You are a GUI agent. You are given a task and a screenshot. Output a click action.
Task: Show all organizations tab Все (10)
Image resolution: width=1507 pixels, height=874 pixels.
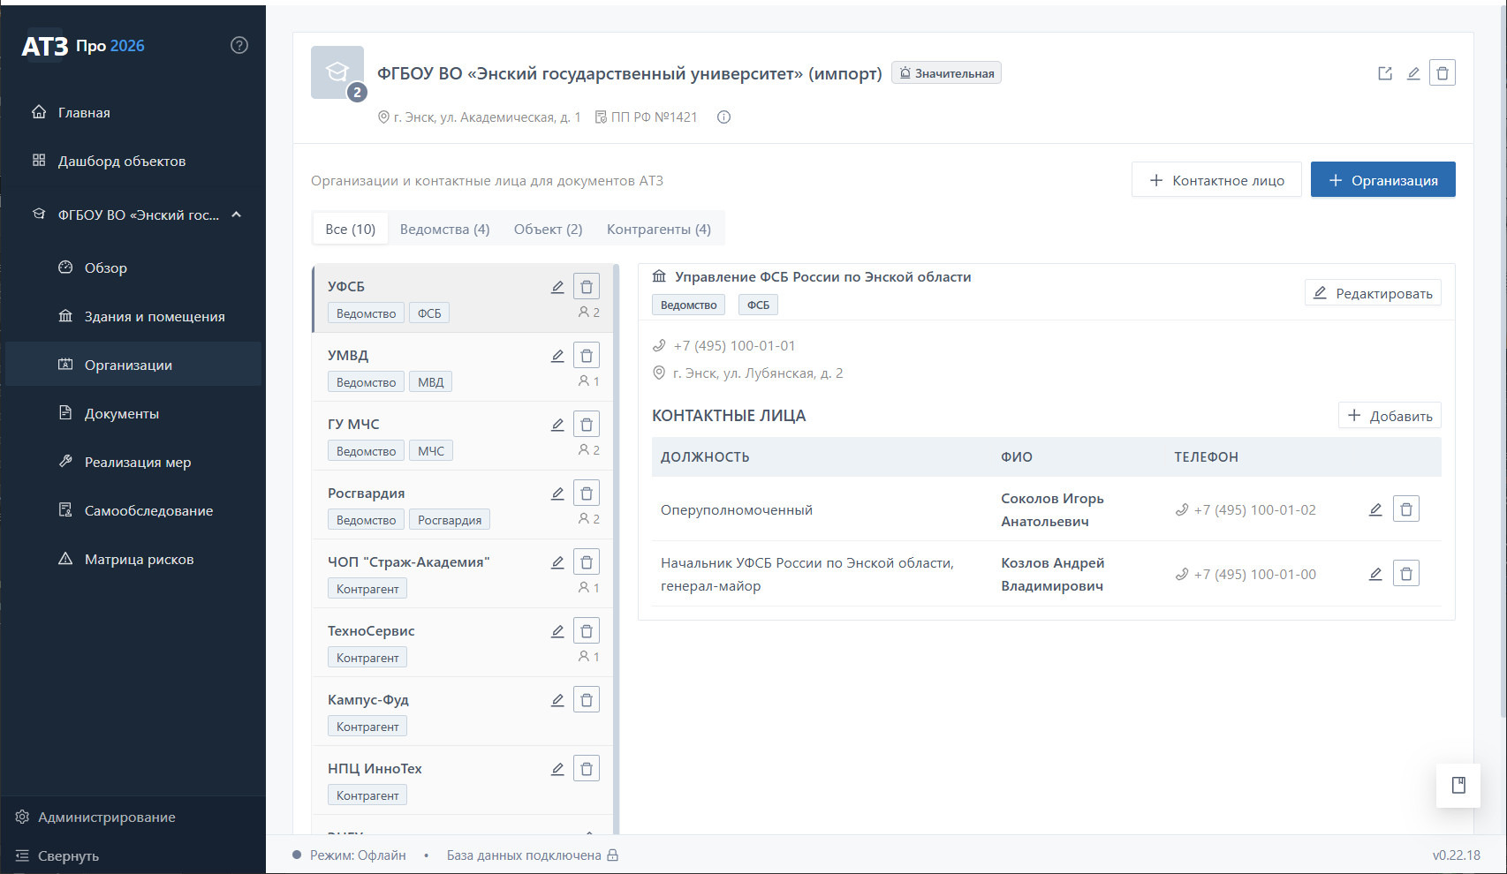pyautogui.click(x=351, y=230)
